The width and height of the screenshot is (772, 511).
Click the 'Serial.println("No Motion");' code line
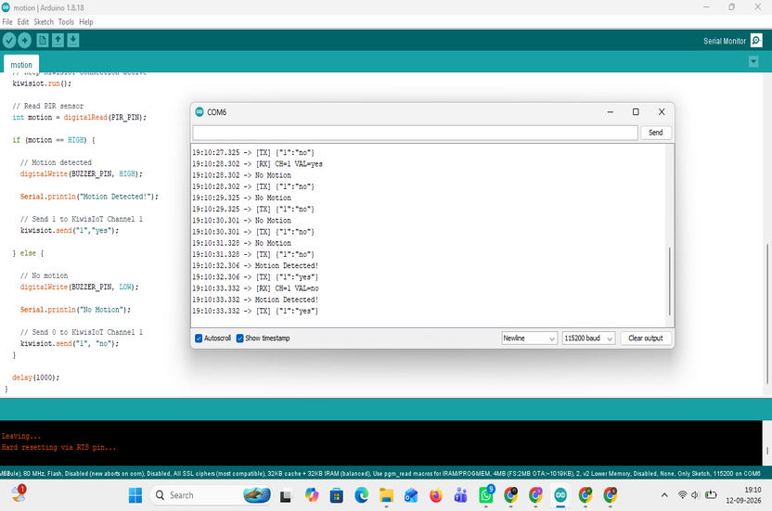coord(75,310)
